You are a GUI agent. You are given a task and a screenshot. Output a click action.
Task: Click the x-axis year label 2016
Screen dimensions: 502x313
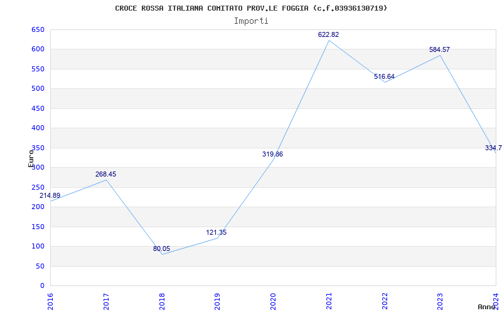(x=50, y=302)
